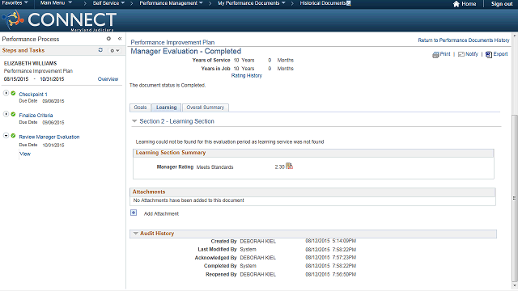Open the Rating History link

pos(246,75)
